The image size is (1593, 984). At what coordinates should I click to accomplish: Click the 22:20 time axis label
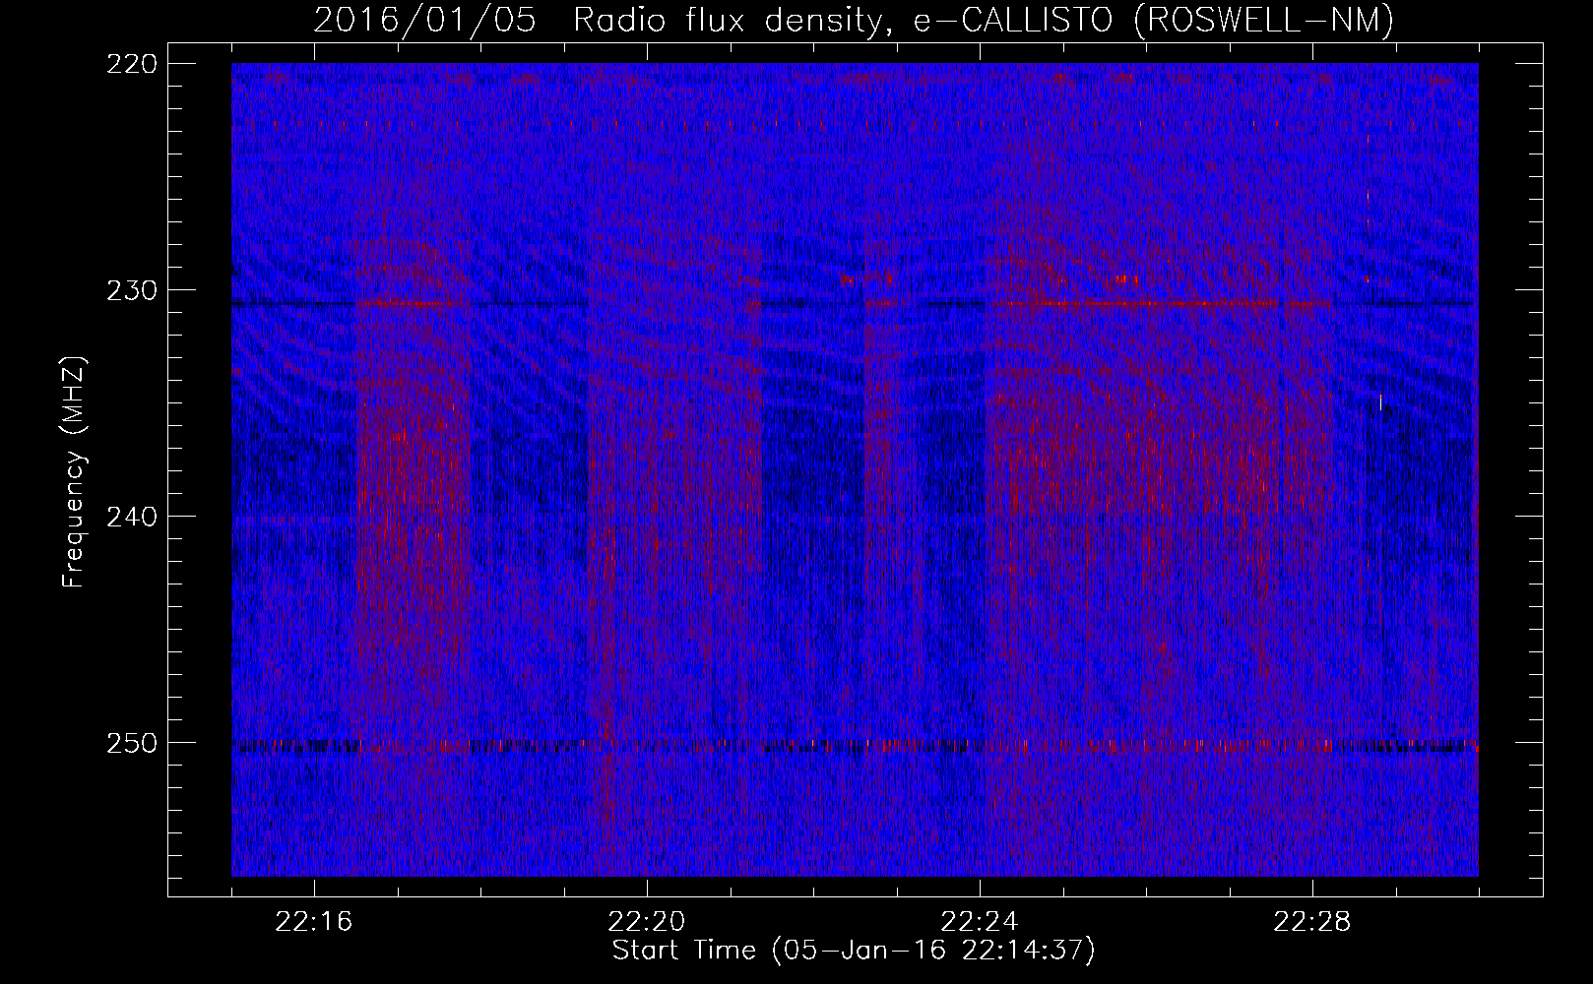(647, 923)
